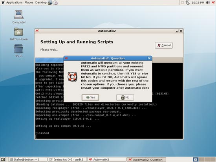This screenshot has width=216, height=162.
Task: Click the Show Desktop button in bottom panel
Action: point(3,160)
